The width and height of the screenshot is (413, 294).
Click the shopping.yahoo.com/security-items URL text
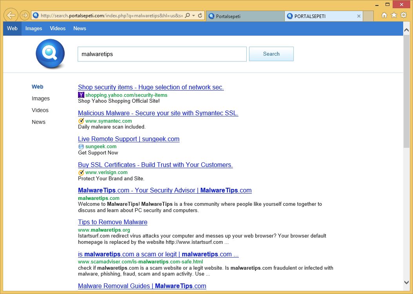point(126,95)
